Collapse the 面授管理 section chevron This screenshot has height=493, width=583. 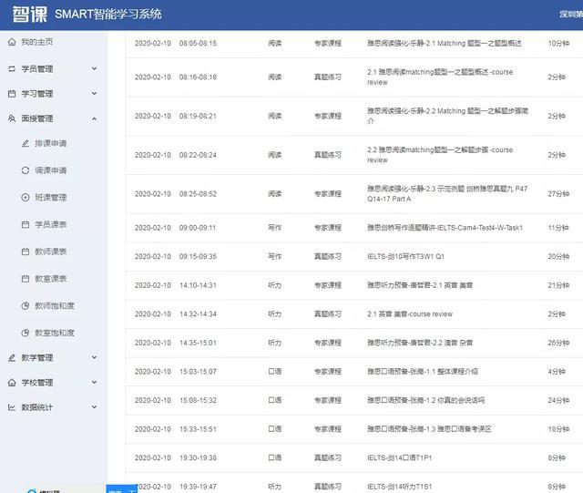tap(95, 118)
